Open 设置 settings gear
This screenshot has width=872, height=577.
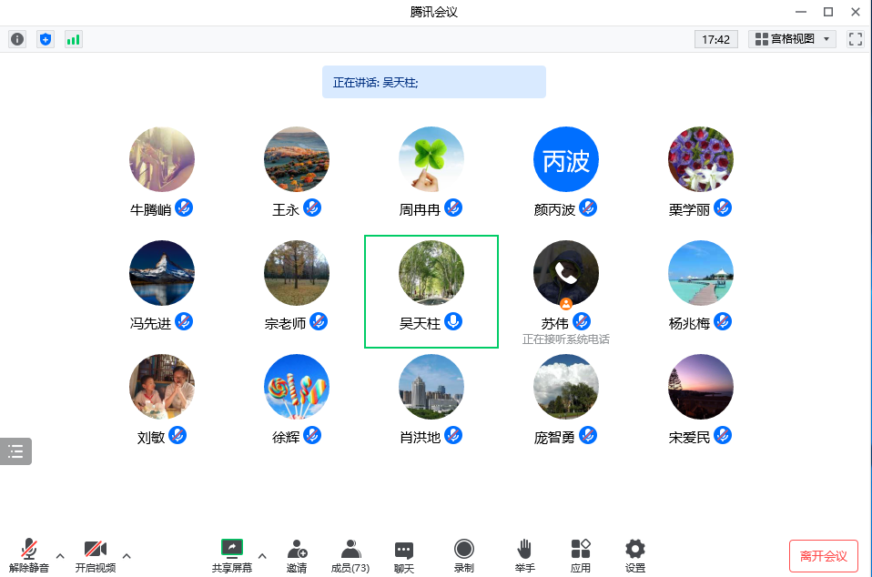[635, 556]
